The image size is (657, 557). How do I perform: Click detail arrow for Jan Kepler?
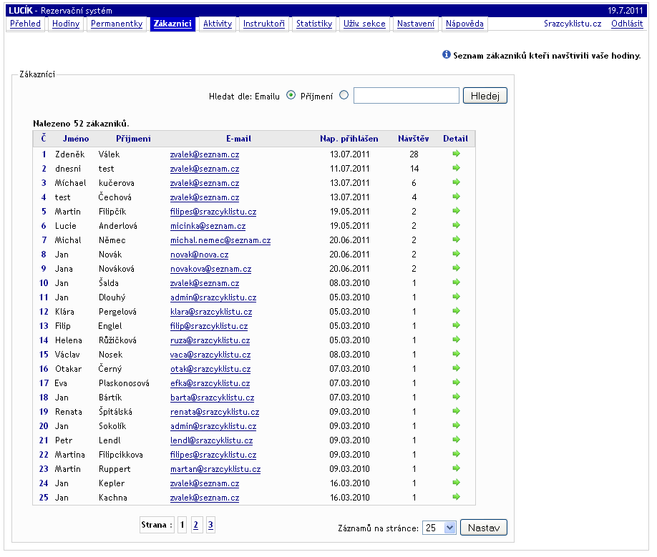tap(456, 483)
